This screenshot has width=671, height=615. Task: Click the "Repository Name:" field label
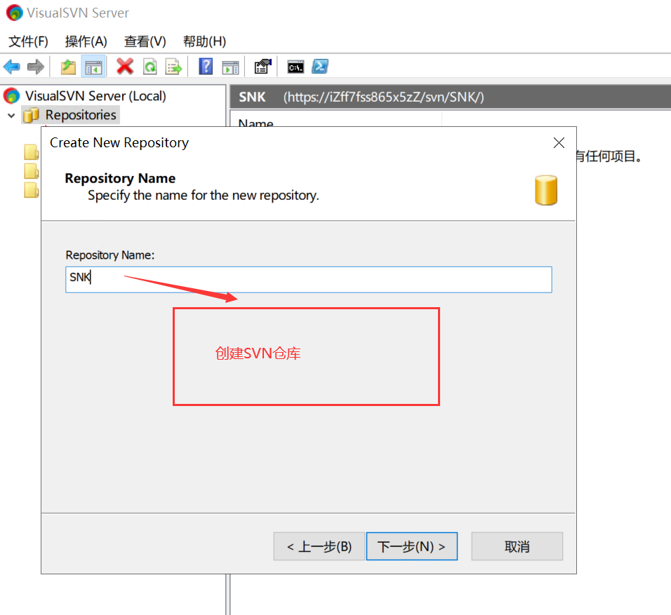[110, 255]
